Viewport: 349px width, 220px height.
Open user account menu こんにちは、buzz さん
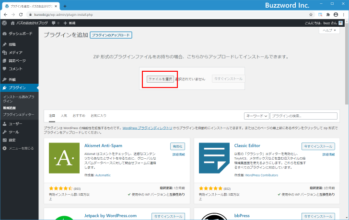pyautogui.click(x=324, y=23)
